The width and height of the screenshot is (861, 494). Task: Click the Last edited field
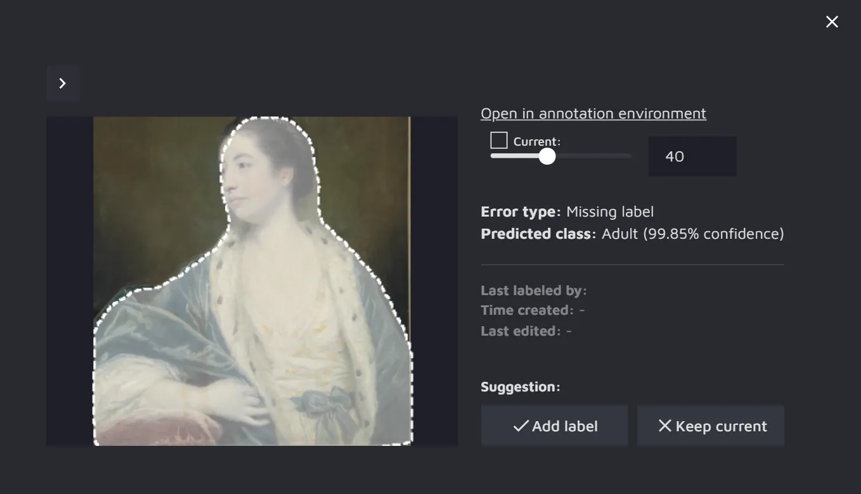[x=526, y=331]
